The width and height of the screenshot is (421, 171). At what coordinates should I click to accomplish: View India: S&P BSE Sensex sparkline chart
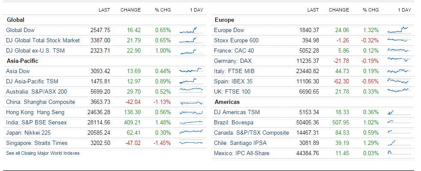(191, 122)
